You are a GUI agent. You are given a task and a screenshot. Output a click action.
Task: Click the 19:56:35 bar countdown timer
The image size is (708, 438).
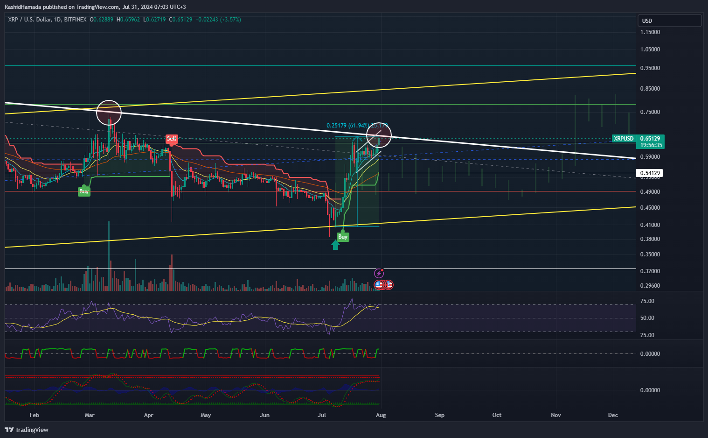[x=650, y=145]
